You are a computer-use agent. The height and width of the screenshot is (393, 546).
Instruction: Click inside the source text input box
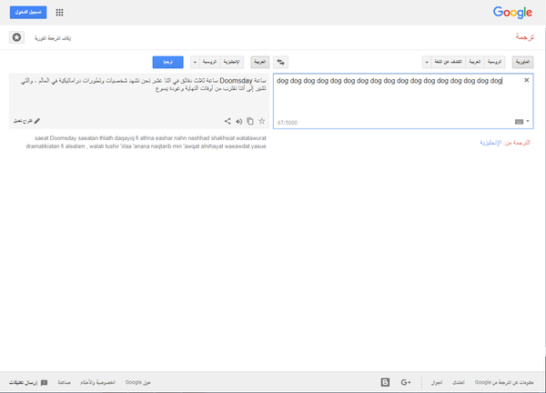[400, 98]
